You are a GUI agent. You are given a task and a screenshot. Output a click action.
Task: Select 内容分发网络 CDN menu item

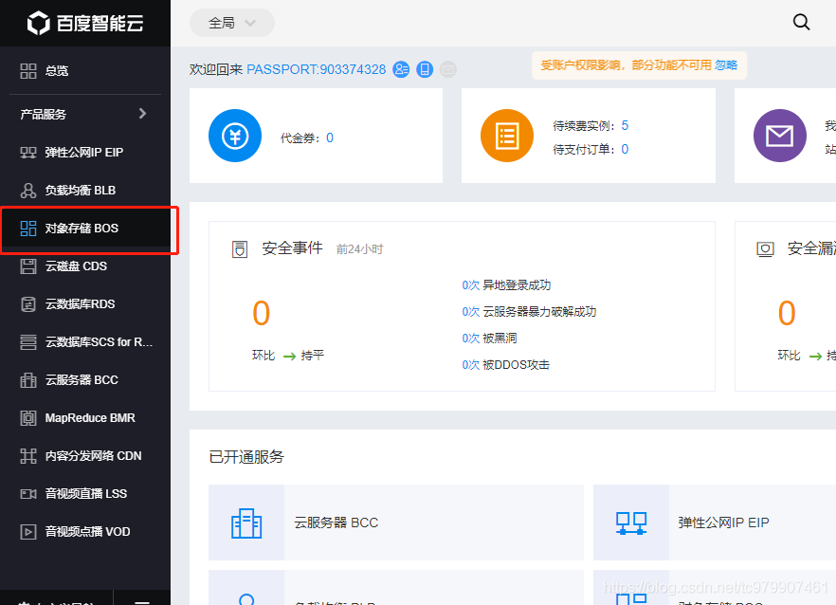coord(85,455)
